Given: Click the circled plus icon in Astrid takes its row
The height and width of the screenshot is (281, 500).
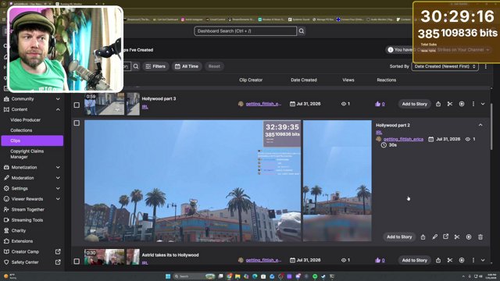Looking at the screenshot, I should (462, 260).
